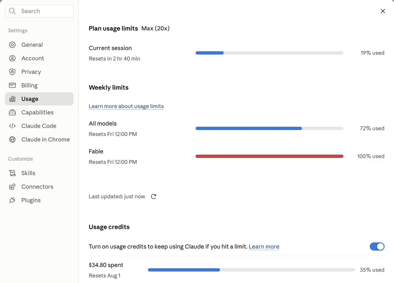
Task: Focus the Search settings field
Action: [39, 11]
